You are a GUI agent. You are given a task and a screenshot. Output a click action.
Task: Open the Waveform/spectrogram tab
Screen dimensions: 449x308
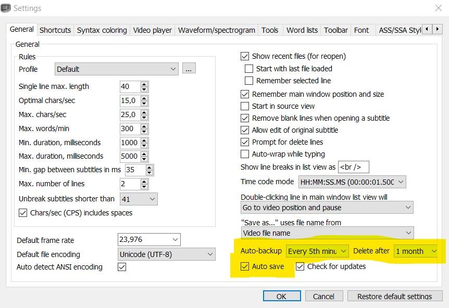[217, 30]
